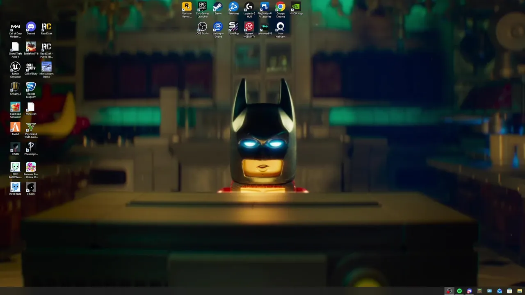Launch Google Chrome from the desktop
525x295 pixels.
pos(280,10)
